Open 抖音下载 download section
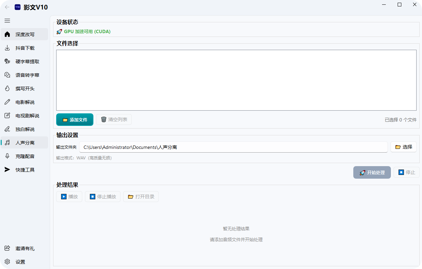Image resolution: width=422 pixels, height=269 pixels. pyautogui.click(x=25, y=48)
